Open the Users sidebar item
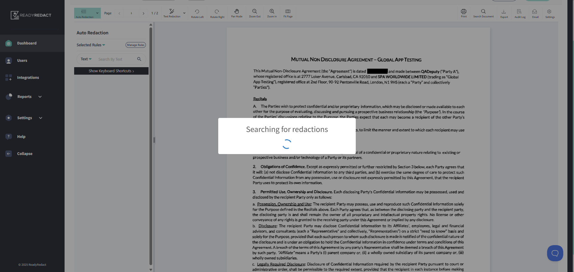574x272 pixels. click(32, 61)
